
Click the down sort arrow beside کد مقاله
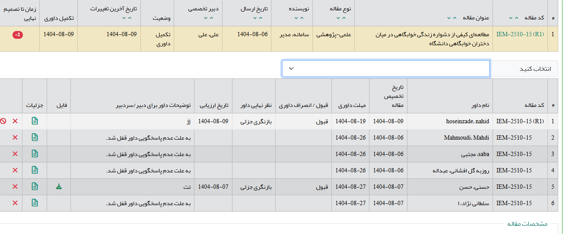pyautogui.click(x=511, y=18)
